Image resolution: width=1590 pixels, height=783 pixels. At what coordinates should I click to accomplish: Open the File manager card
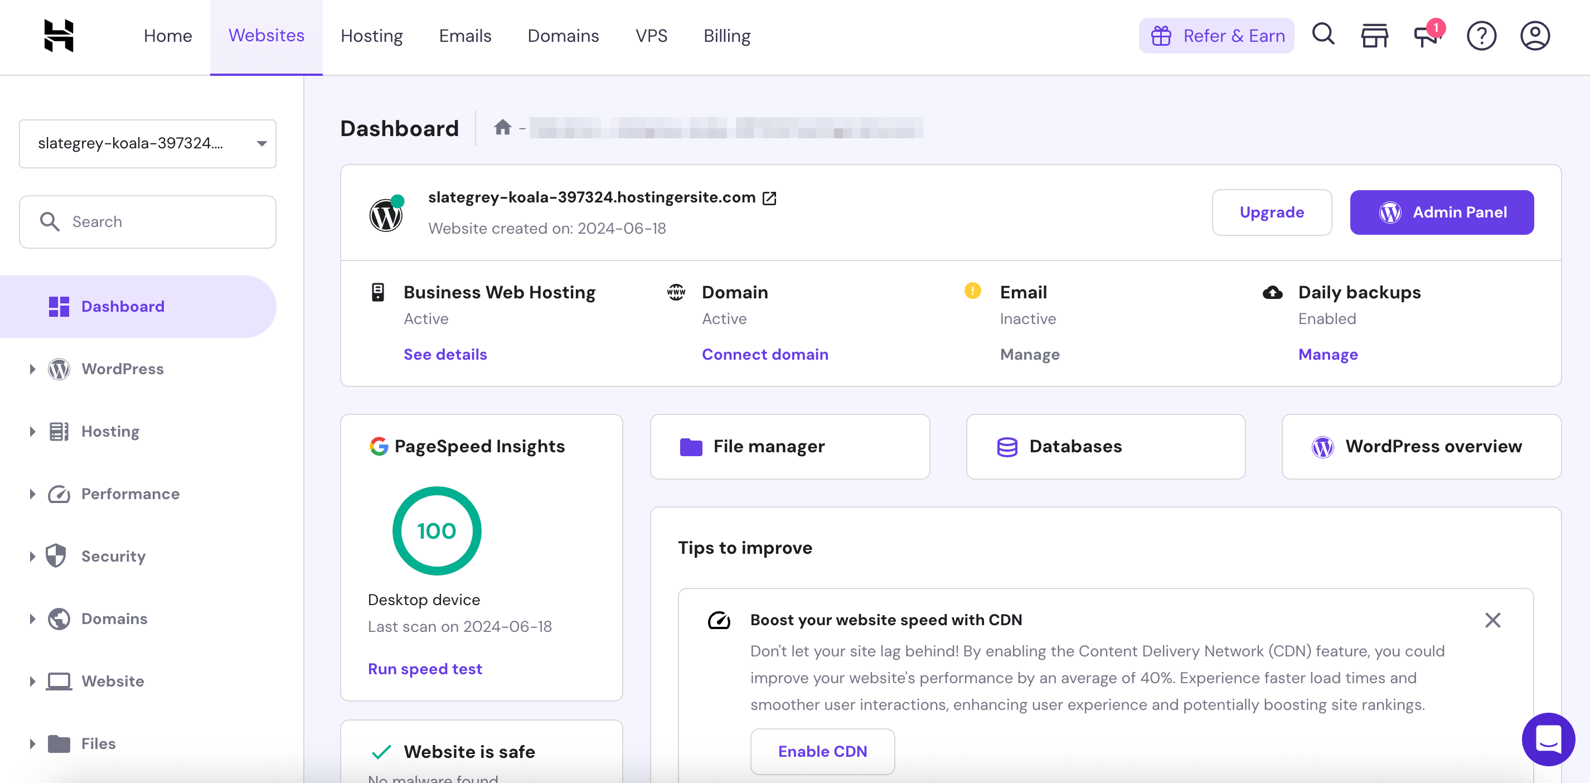point(789,447)
